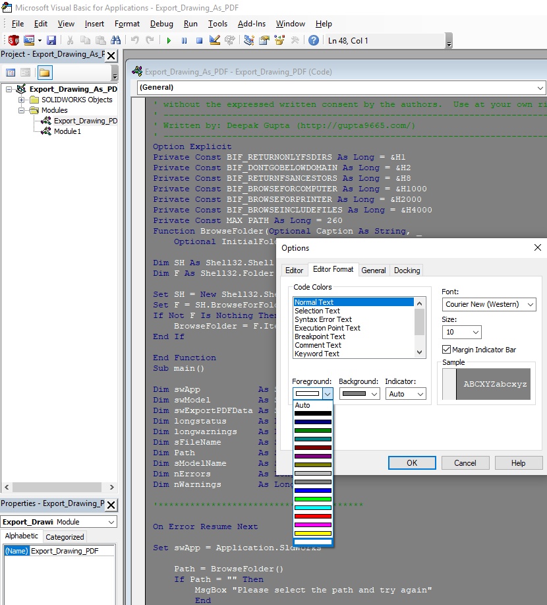This screenshot has width=547, height=605.
Task: Close the Foreground color dropdown arrow
Action: coord(328,394)
